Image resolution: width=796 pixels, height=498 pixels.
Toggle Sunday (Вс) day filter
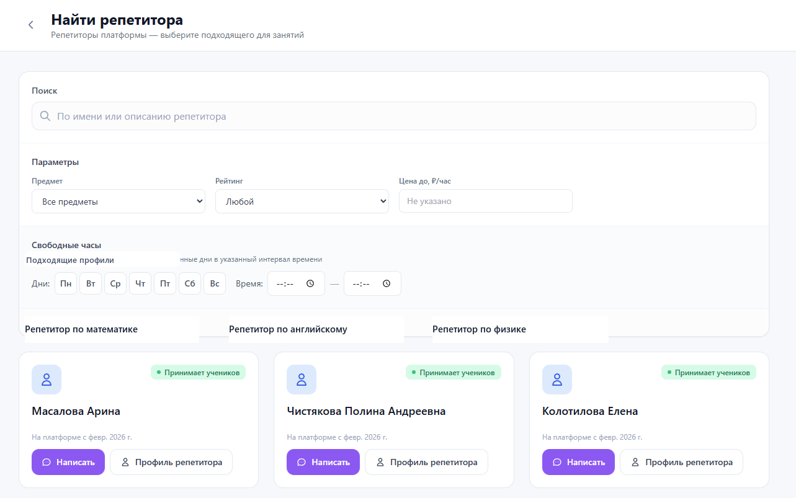pos(215,283)
